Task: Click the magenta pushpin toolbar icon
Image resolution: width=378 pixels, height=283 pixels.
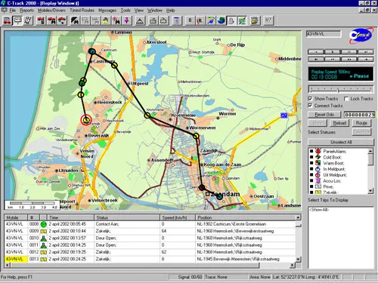Action: [127, 20]
